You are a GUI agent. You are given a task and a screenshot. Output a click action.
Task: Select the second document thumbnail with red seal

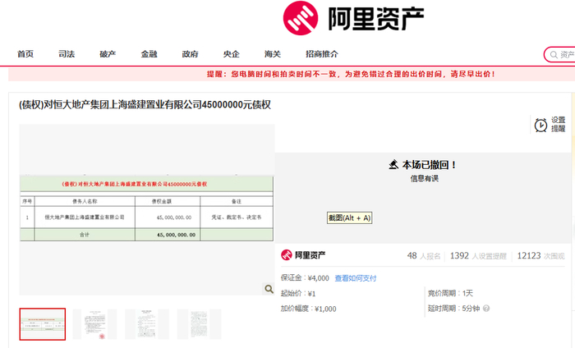pyautogui.click(x=94, y=324)
